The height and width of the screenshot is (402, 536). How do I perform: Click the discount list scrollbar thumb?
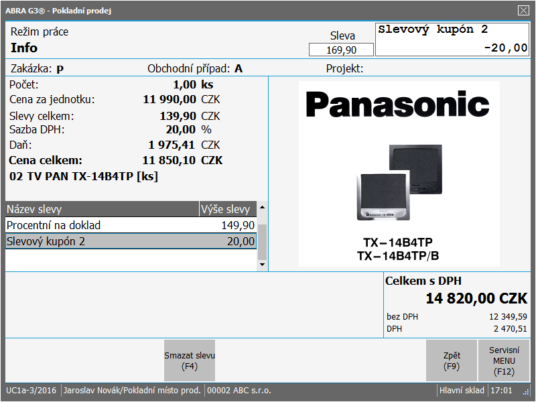click(x=262, y=241)
